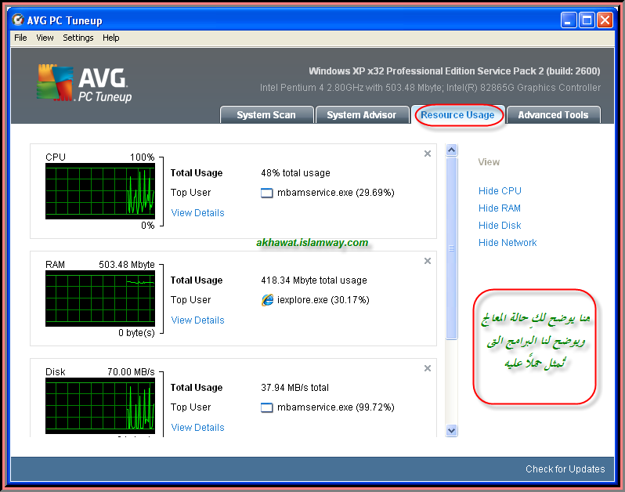
Task: Hide the CPU panel via Hide CPU
Action: click(500, 191)
